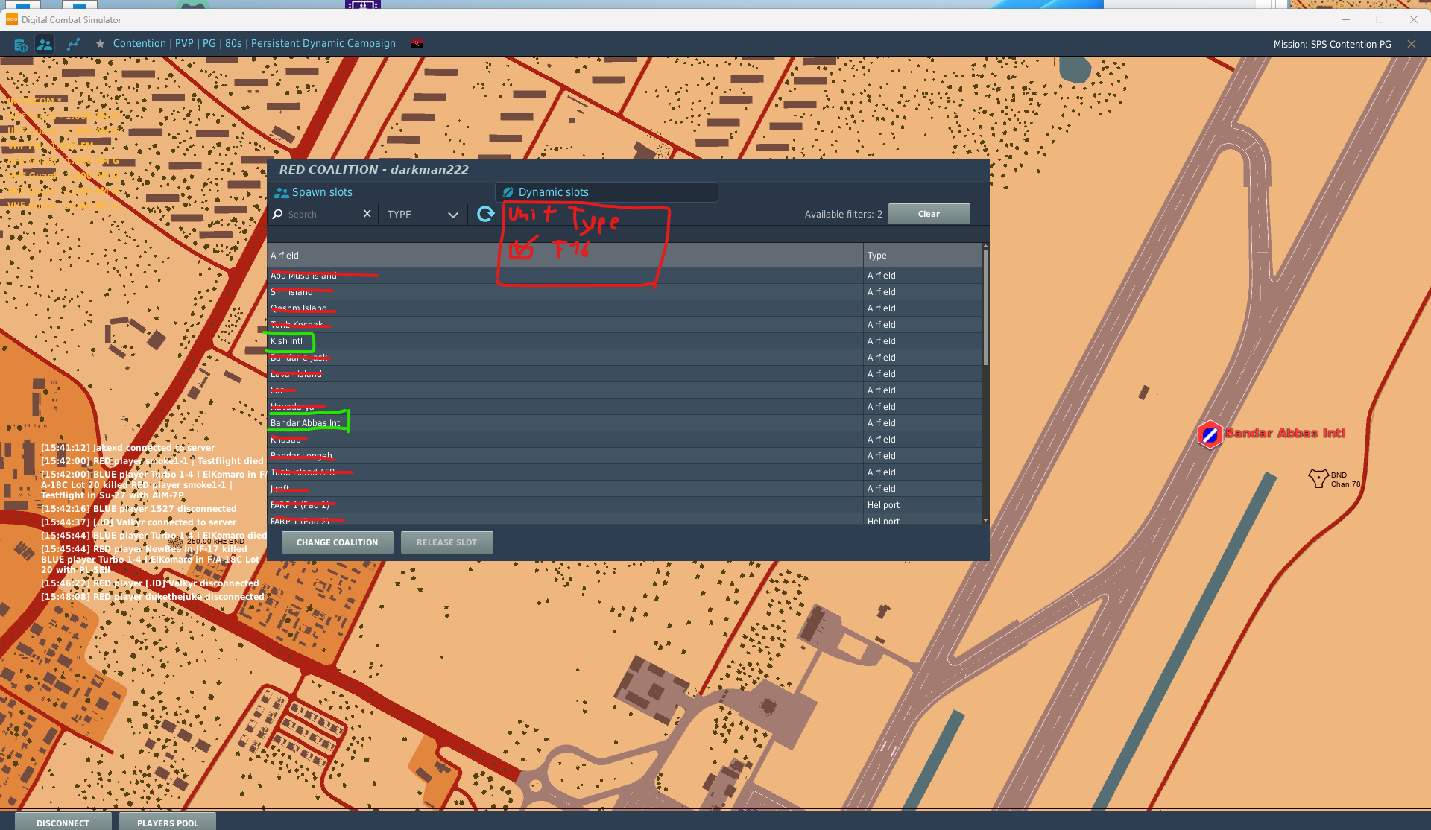Viewport: 1431px width, 830px height.
Task: Select the Qeshm Island row
Action: point(624,308)
